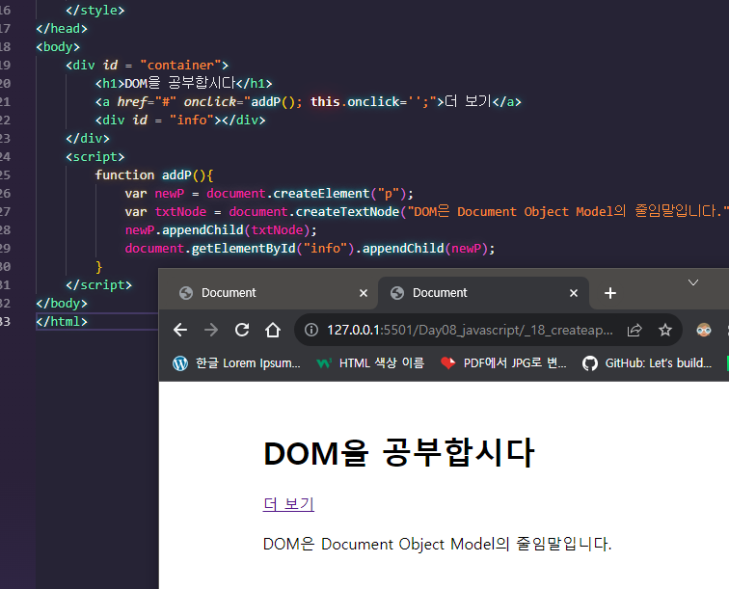
Task: Share this page via share icon
Action: click(634, 330)
